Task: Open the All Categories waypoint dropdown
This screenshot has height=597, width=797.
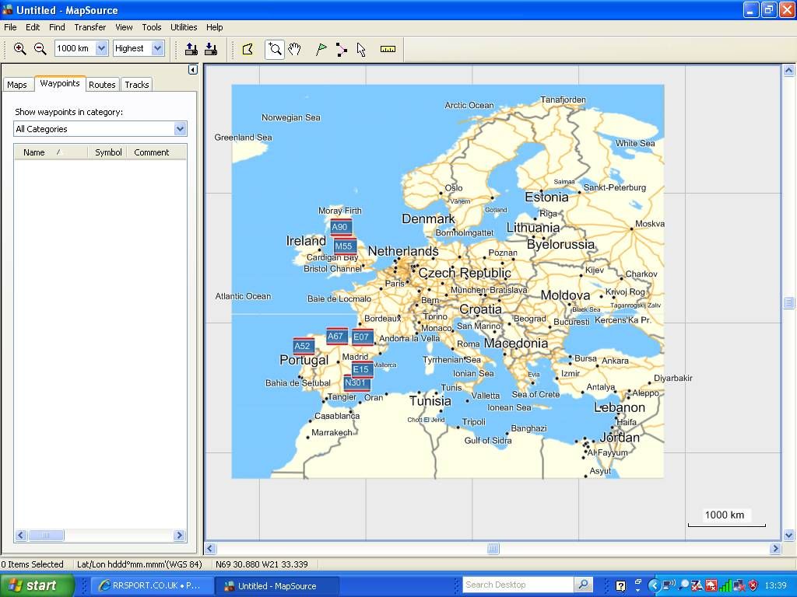Action: tap(180, 129)
